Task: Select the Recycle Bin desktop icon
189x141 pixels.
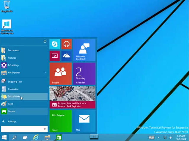Action: [7, 7]
